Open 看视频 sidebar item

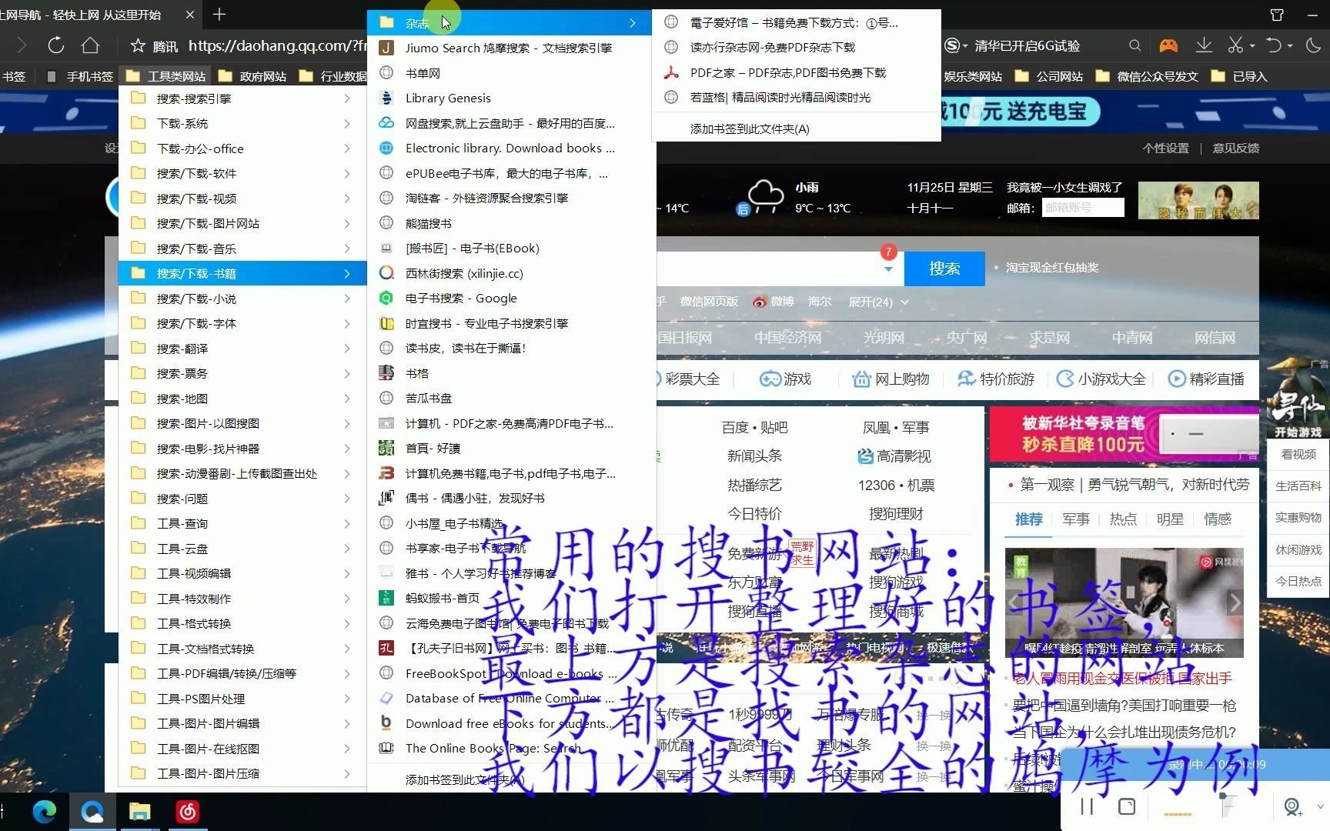pyautogui.click(x=1298, y=454)
